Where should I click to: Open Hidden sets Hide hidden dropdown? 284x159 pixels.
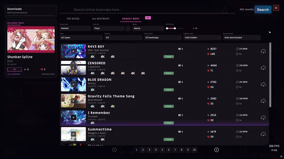pyautogui.click(x=202, y=38)
